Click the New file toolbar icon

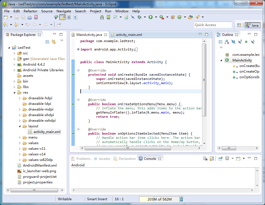pos(6,17)
